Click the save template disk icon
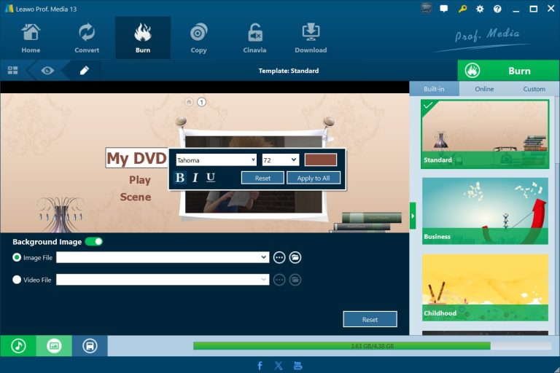 click(x=90, y=346)
